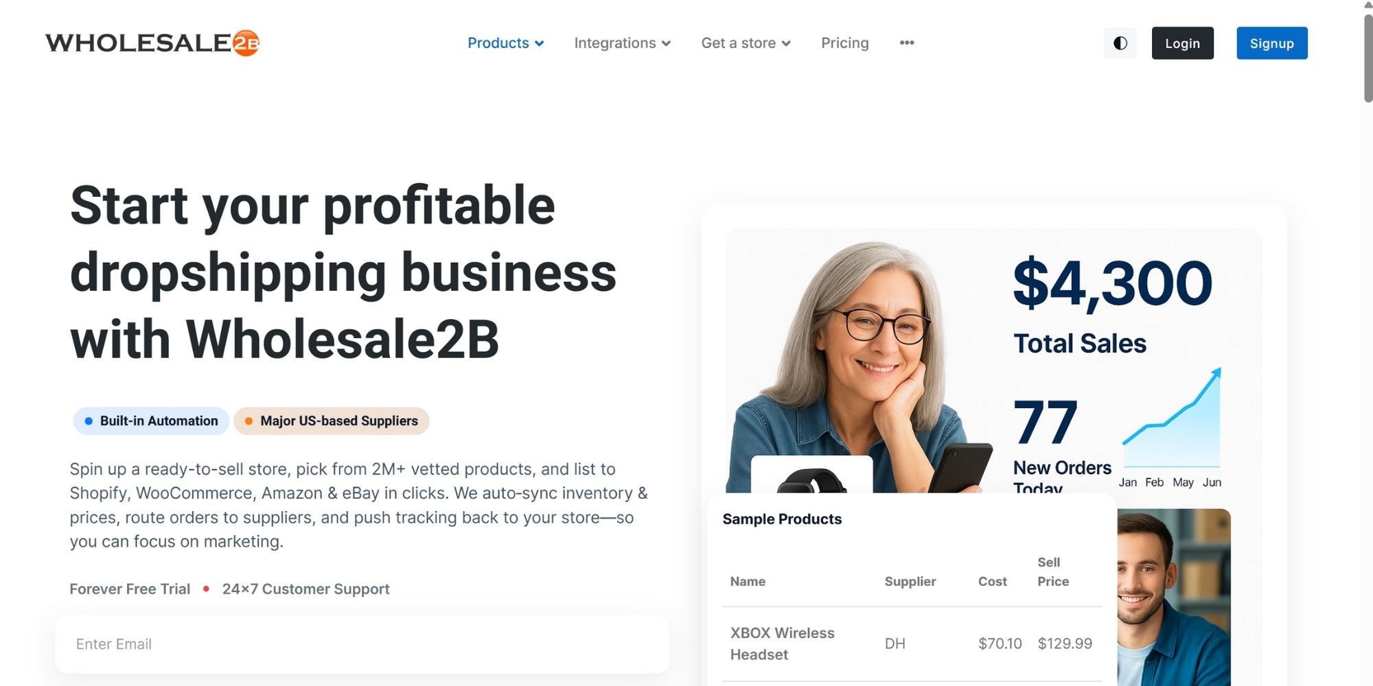Expand the Integrations dropdown menu
The width and height of the screenshot is (1373, 686).
click(x=622, y=43)
